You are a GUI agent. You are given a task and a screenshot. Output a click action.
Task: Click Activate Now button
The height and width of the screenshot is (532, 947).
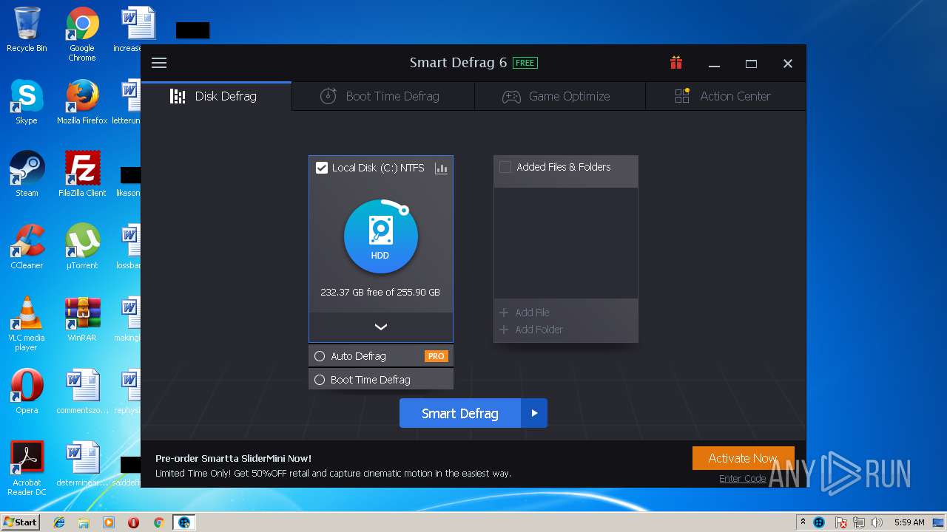pyautogui.click(x=744, y=458)
